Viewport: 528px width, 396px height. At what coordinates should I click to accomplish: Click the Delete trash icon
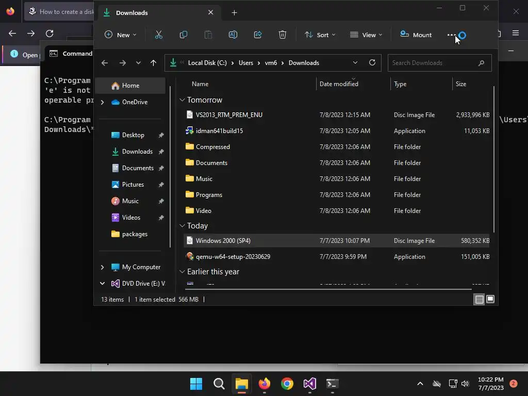click(283, 35)
